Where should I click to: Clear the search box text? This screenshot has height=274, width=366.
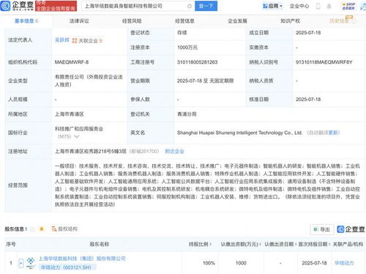[x=189, y=6]
